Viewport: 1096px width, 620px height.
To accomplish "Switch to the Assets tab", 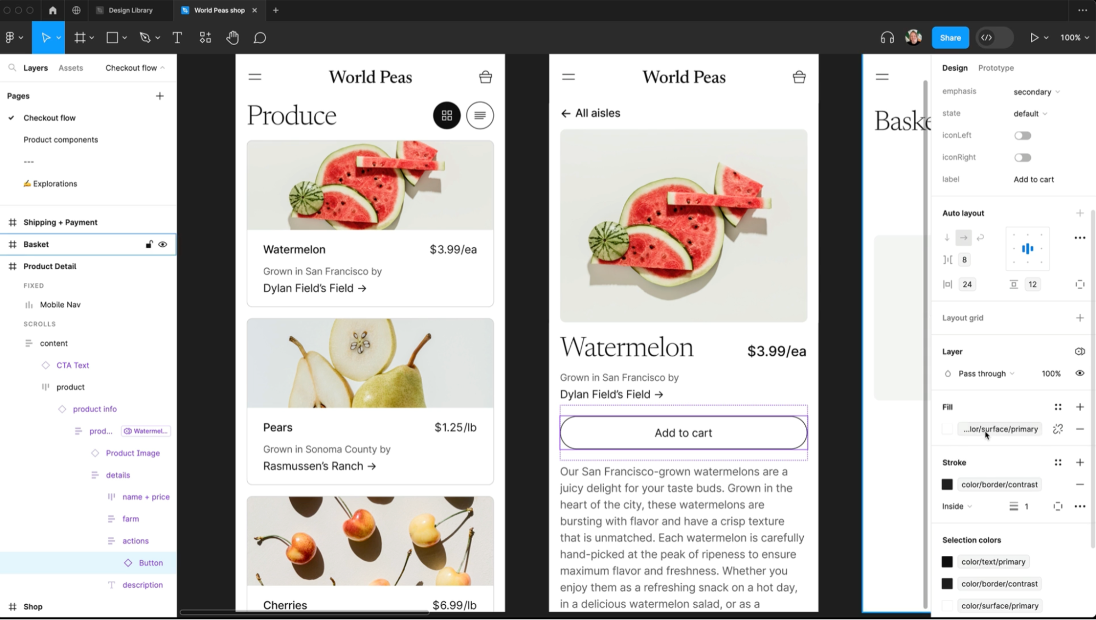I will (x=71, y=68).
